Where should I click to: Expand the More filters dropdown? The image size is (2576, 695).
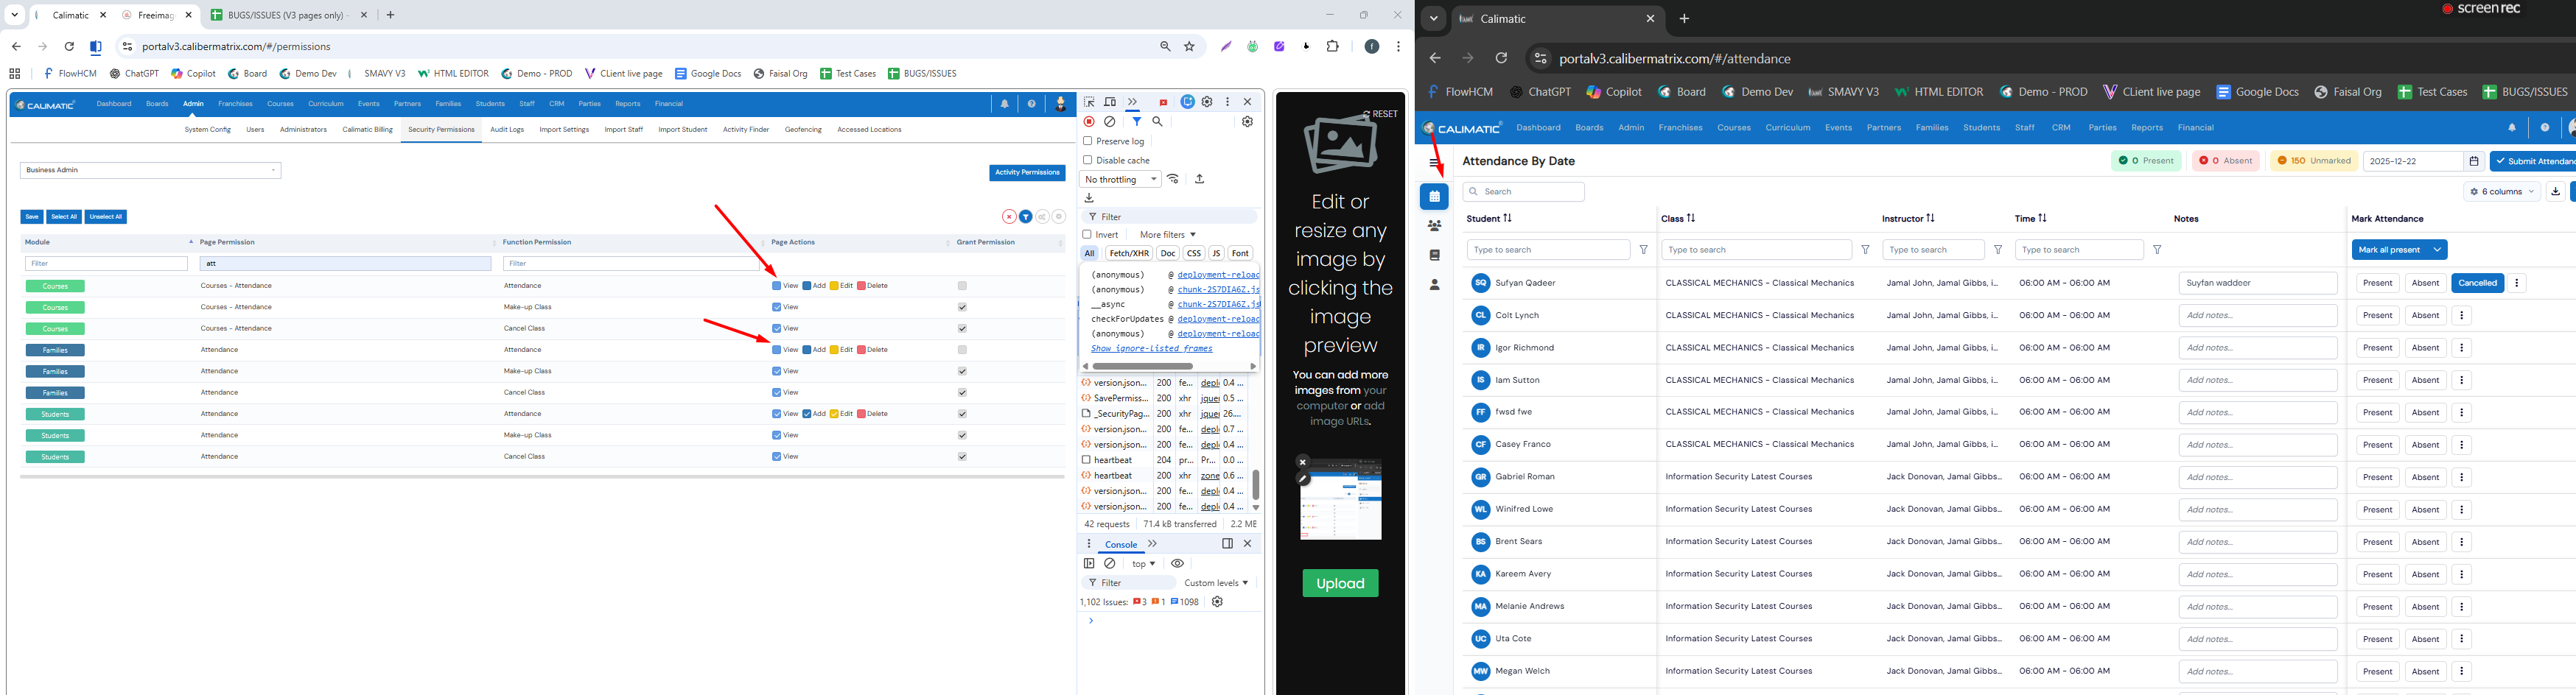click(x=1167, y=235)
